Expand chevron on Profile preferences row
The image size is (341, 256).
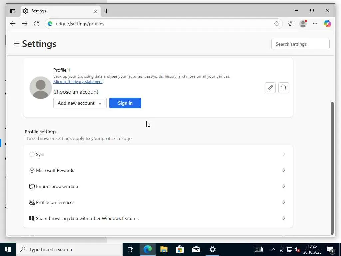click(x=284, y=202)
